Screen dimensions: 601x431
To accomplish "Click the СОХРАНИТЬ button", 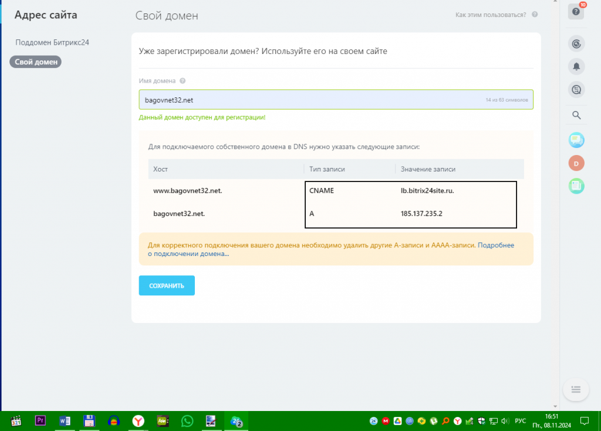I will (167, 286).
